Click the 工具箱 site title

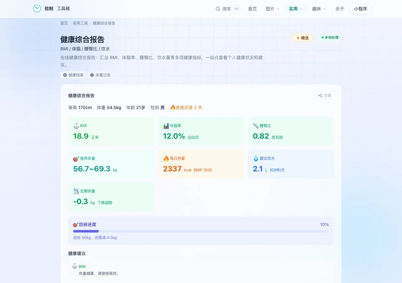point(63,8)
